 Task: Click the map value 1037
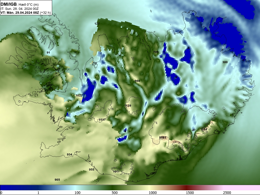[x=102, y=120]
